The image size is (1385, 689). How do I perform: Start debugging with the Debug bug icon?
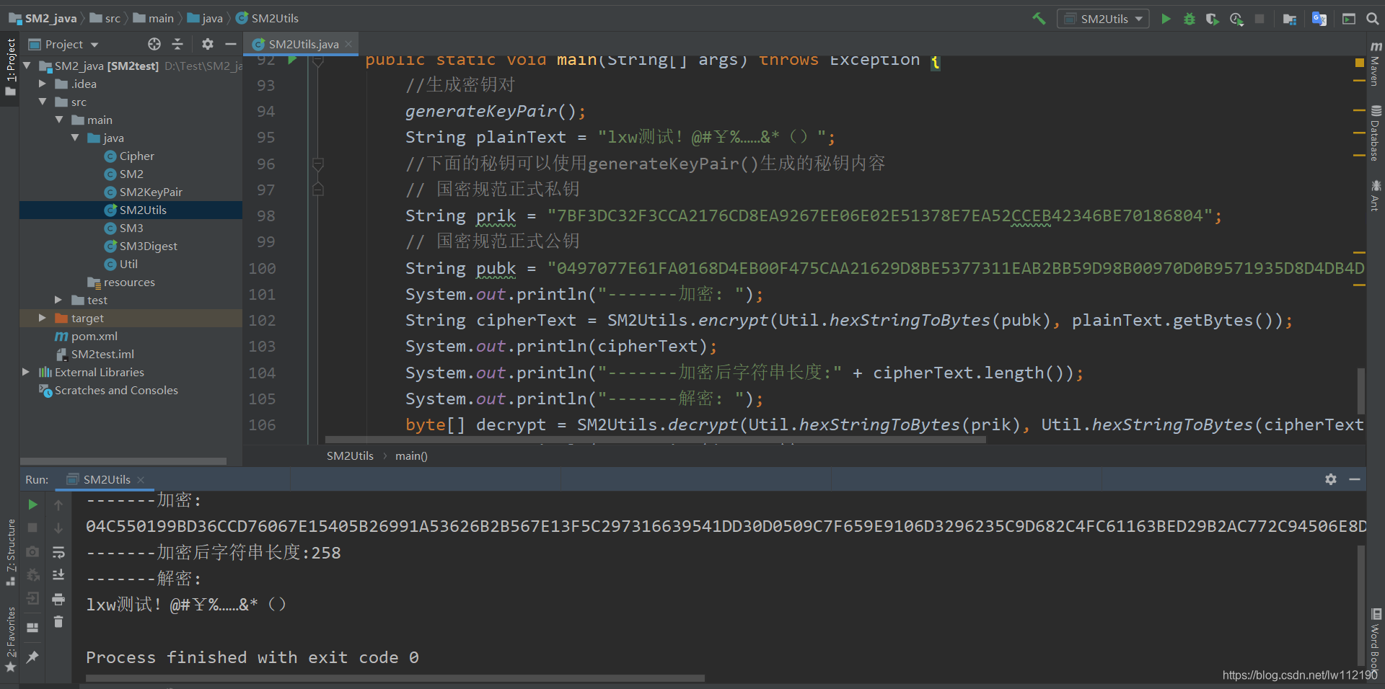coord(1189,19)
